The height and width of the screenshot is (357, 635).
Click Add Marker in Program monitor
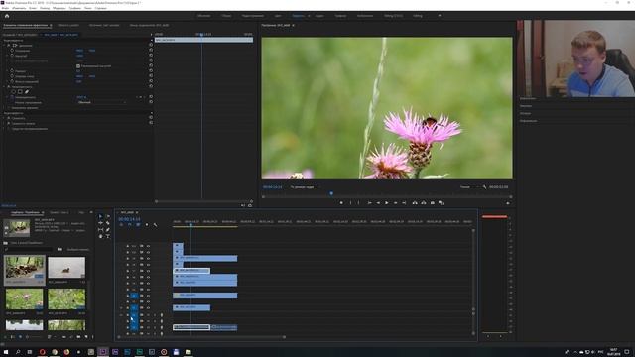tap(341, 202)
